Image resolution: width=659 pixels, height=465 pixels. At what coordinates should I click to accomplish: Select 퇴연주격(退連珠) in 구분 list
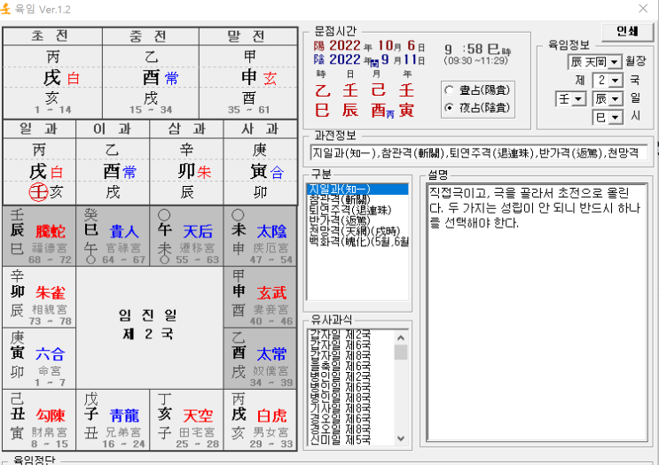tap(357, 210)
